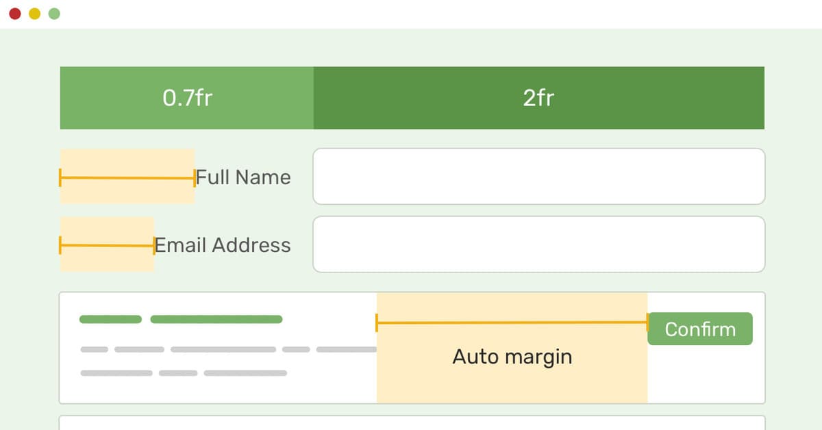Click the yellow minimize window dot

click(34, 14)
